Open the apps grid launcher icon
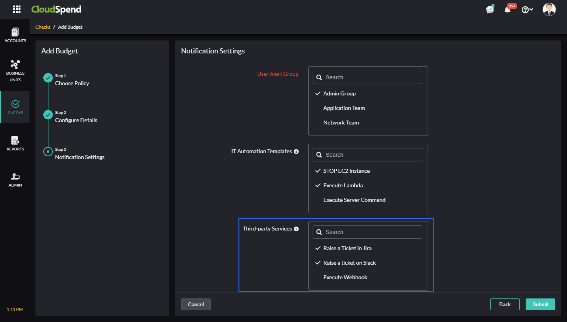567x322 pixels. pyautogui.click(x=17, y=9)
